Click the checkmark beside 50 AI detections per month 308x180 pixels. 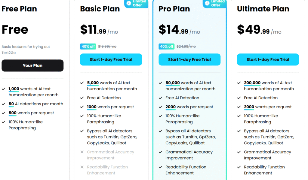(x=3, y=104)
